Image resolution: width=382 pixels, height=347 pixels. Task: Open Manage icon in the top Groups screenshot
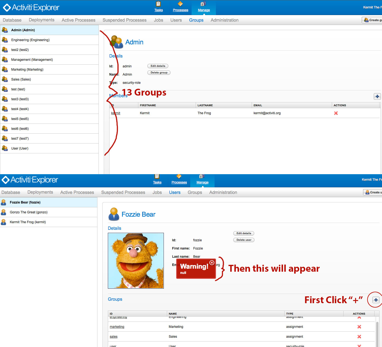(x=203, y=4)
